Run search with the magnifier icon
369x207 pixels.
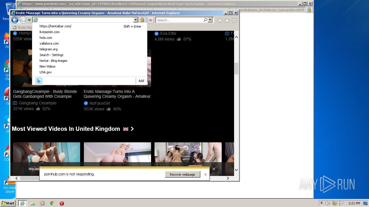pos(205,20)
